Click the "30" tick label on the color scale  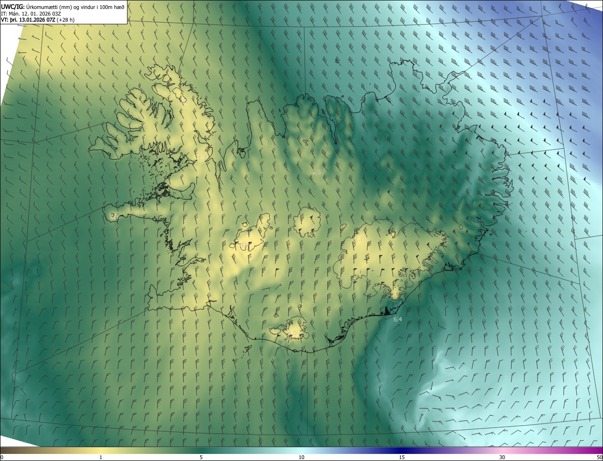[502, 457]
